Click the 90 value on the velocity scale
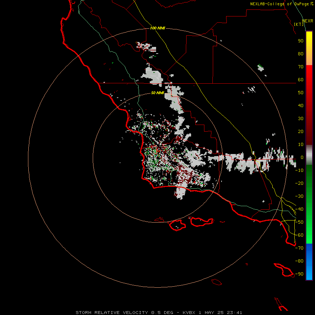Screen dimensions: 315x315 (x=301, y=41)
